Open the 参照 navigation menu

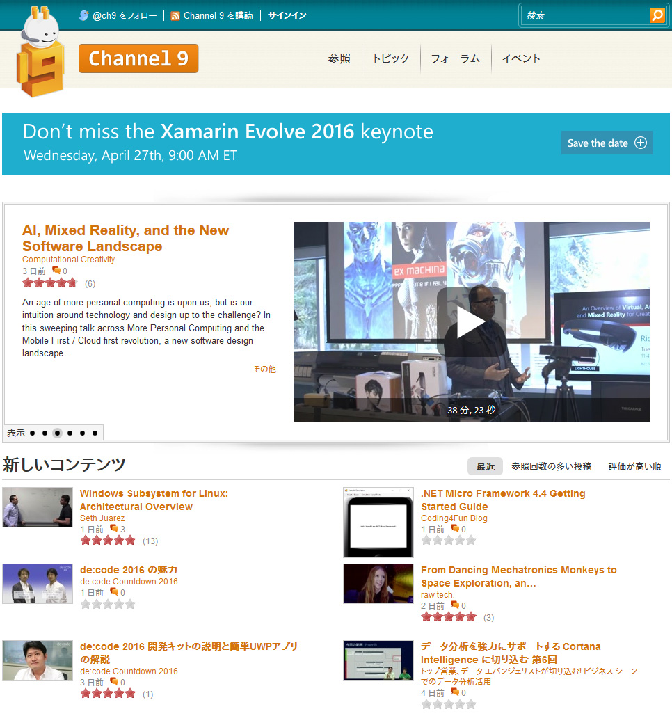point(339,58)
